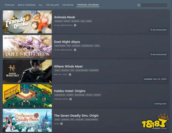This screenshot has height=133, width=172.
Task: Go to the Top Rated tab
Action: [x=68, y=5]
